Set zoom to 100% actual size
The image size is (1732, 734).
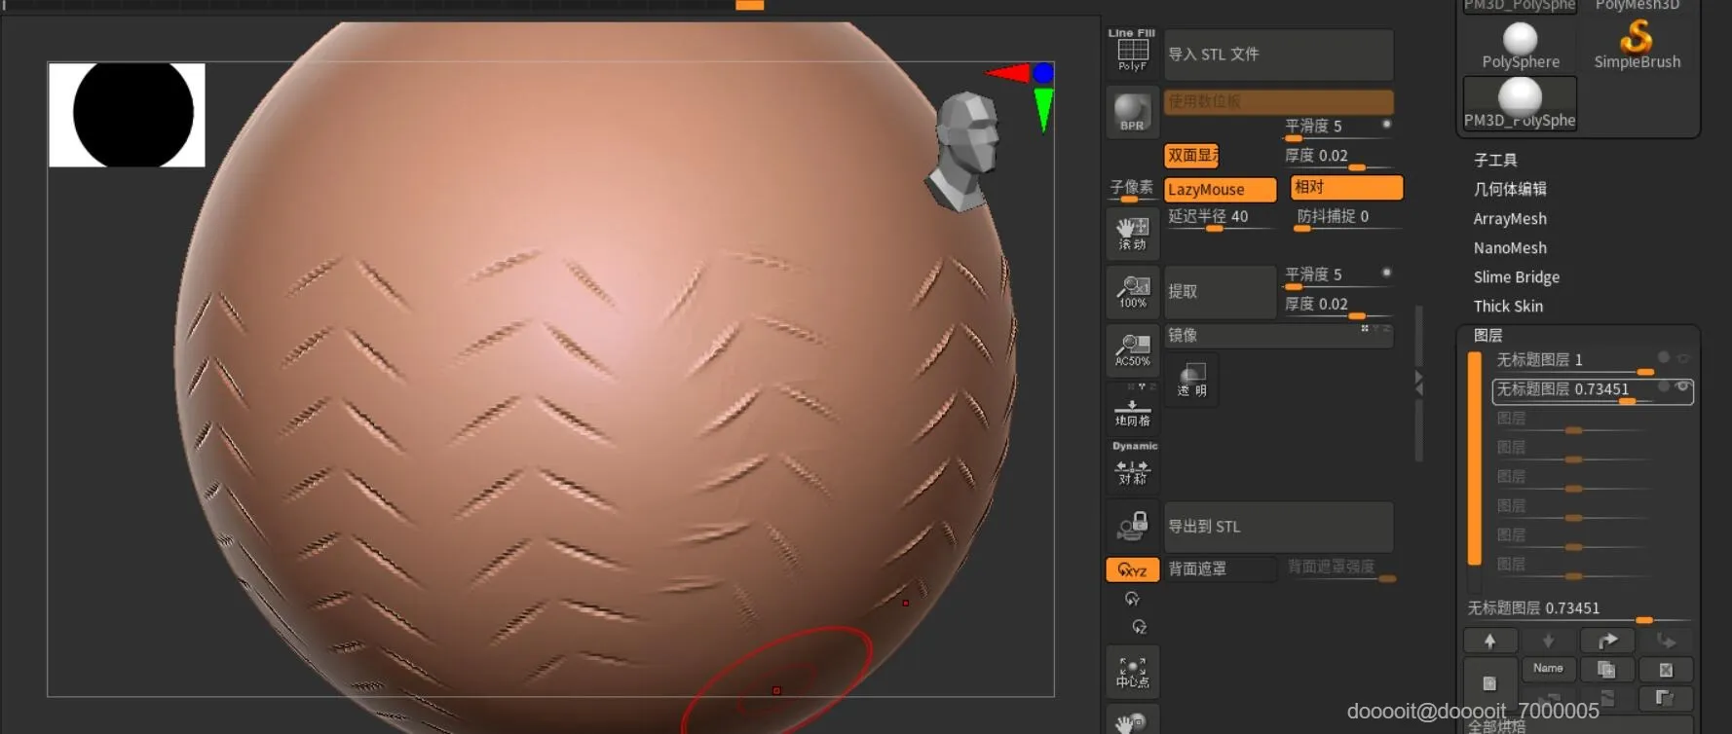(1132, 292)
